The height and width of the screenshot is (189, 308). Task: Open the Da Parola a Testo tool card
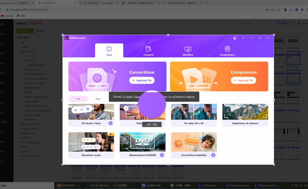point(91,115)
